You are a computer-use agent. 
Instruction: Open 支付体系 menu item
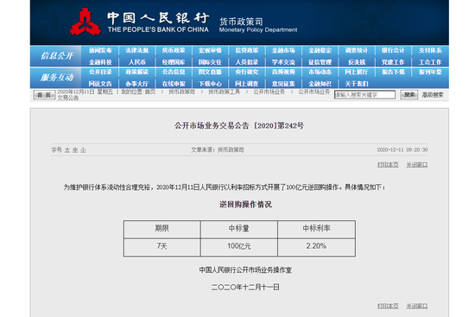click(430, 50)
